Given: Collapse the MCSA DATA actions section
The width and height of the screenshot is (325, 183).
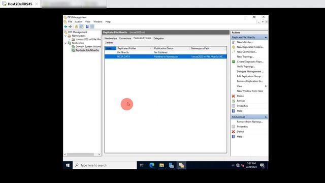Looking at the screenshot, I should pos(266,117).
